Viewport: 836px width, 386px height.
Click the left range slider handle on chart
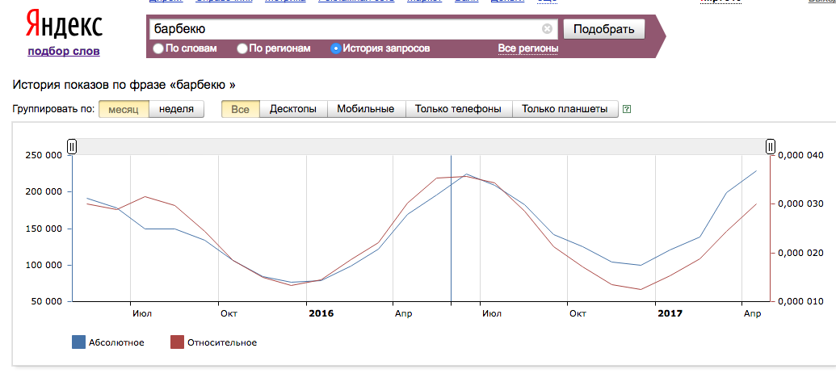point(72,146)
